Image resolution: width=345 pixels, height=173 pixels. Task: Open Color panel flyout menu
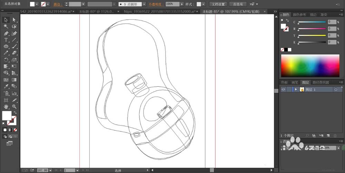pos(342,15)
